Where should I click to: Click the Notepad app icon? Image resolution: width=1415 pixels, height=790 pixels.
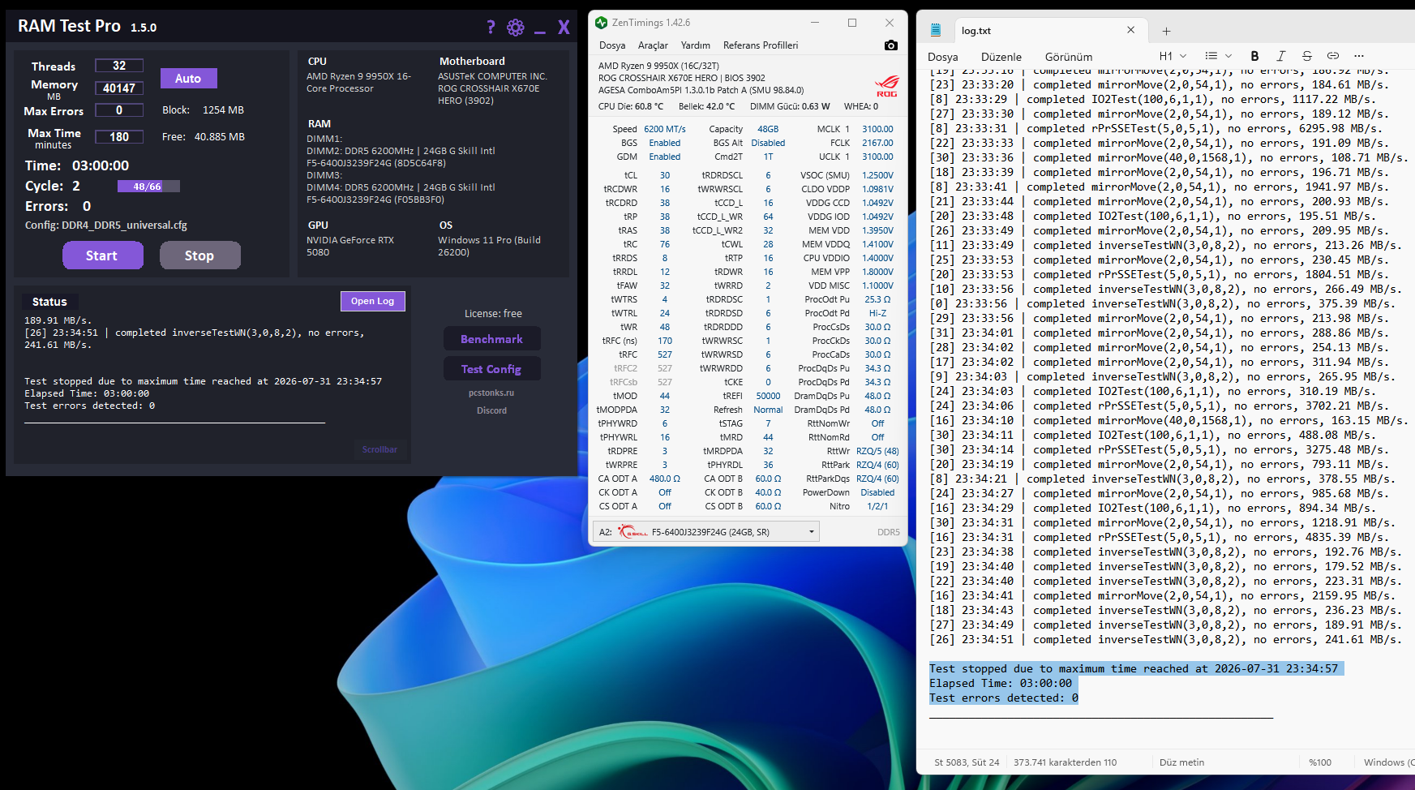pyautogui.click(x=935, y=30)
